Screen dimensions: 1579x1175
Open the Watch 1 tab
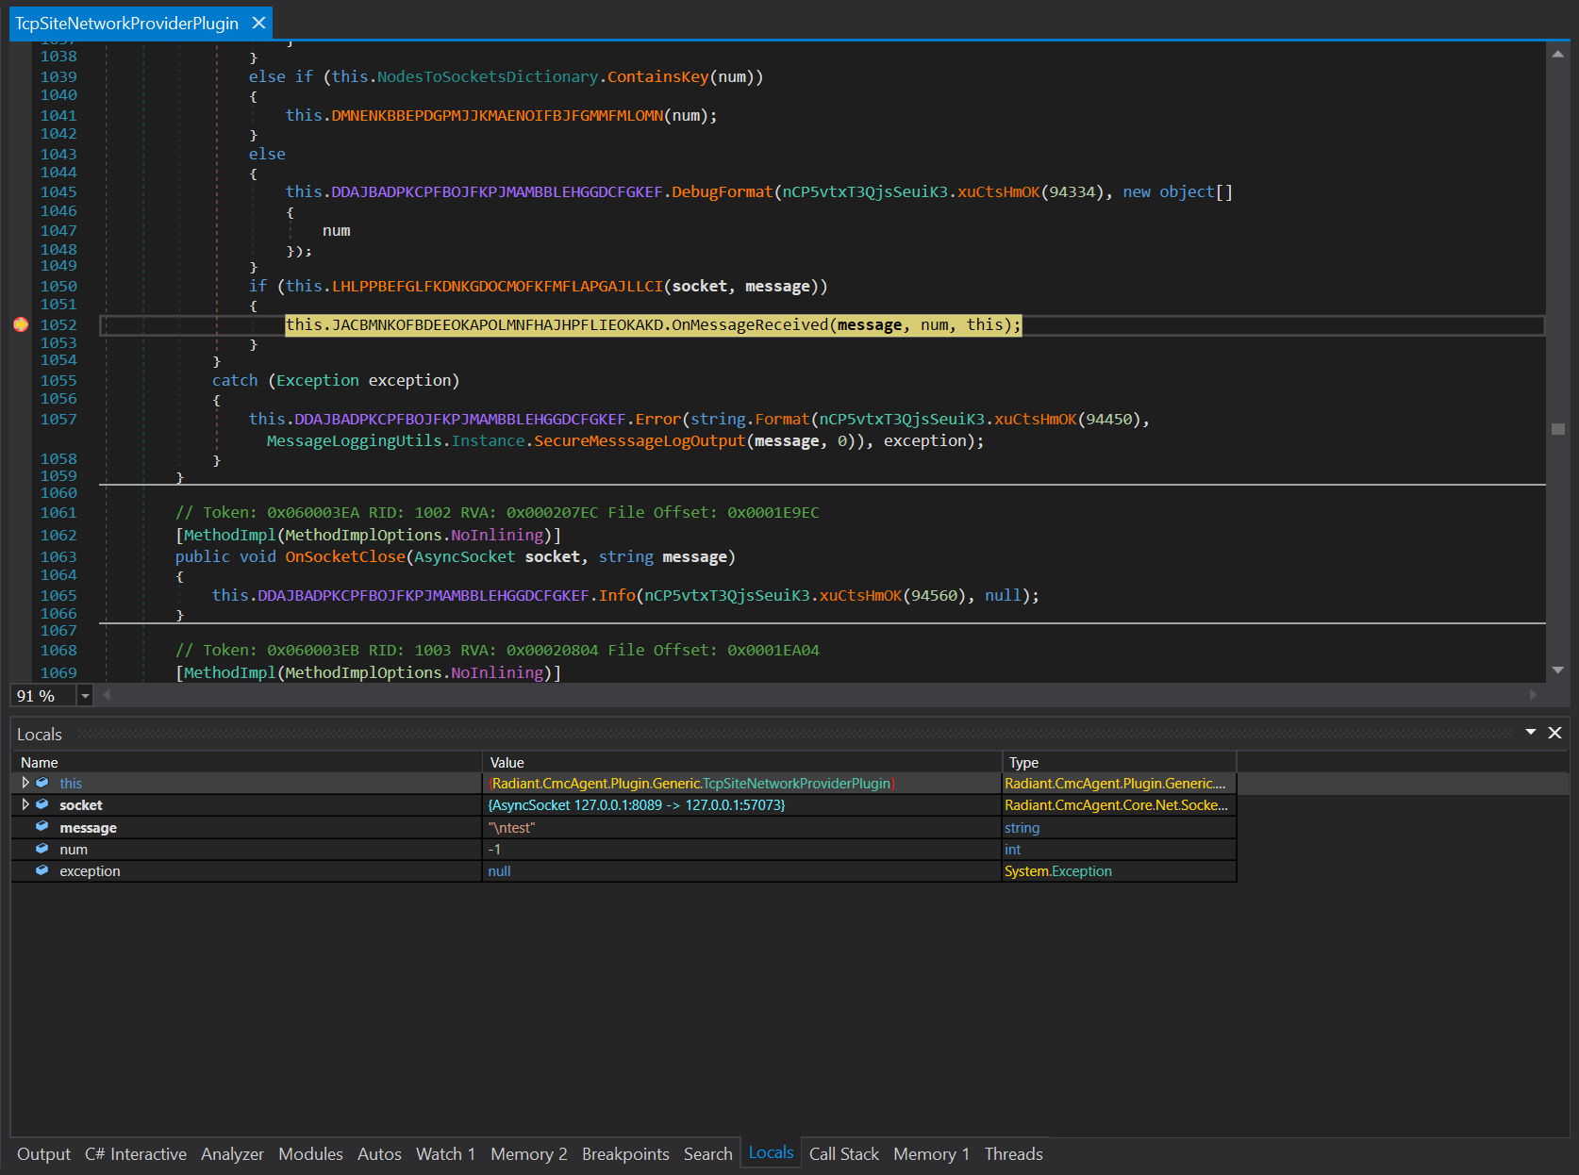click(x=445, y=1153)
